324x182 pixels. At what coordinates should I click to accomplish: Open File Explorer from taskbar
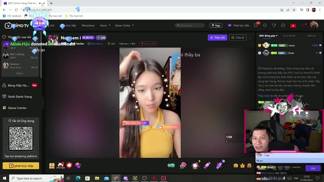pyautogui.click(x=97, y=178)
